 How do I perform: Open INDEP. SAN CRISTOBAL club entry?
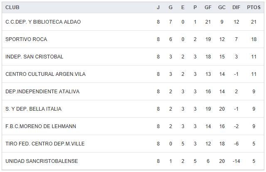[x=34, y=57]
